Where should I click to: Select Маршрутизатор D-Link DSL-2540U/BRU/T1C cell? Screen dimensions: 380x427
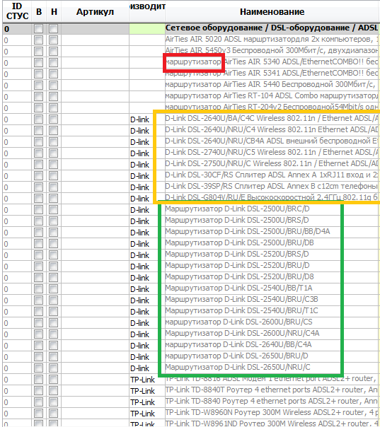pos(272,311)
